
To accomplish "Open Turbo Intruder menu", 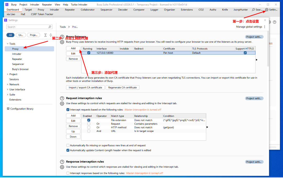I will tap(79, 4).
